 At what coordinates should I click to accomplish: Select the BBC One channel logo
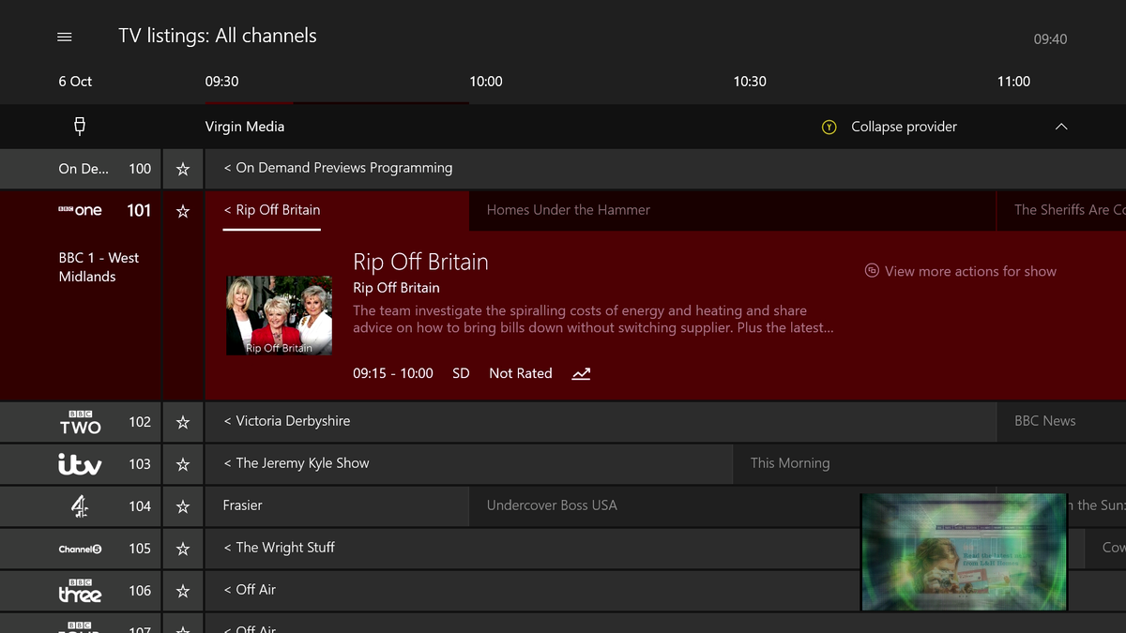81,210
